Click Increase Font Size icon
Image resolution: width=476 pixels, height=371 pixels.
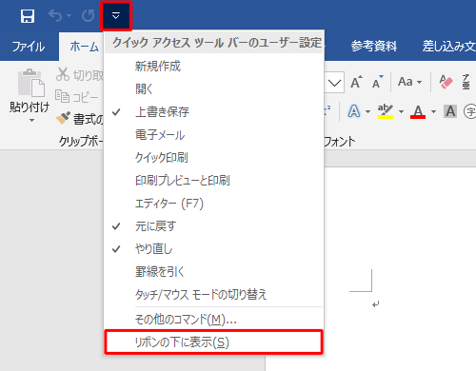356,82
